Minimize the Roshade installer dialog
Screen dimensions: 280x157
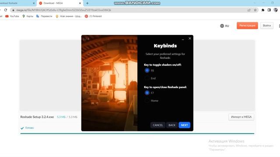click(x=183, y=39)
